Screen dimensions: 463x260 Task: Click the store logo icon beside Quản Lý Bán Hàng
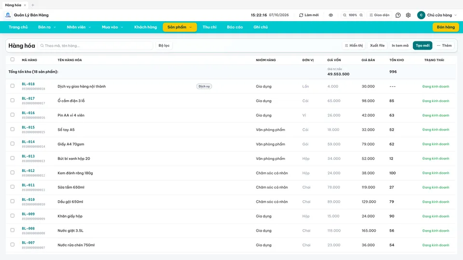8,15
